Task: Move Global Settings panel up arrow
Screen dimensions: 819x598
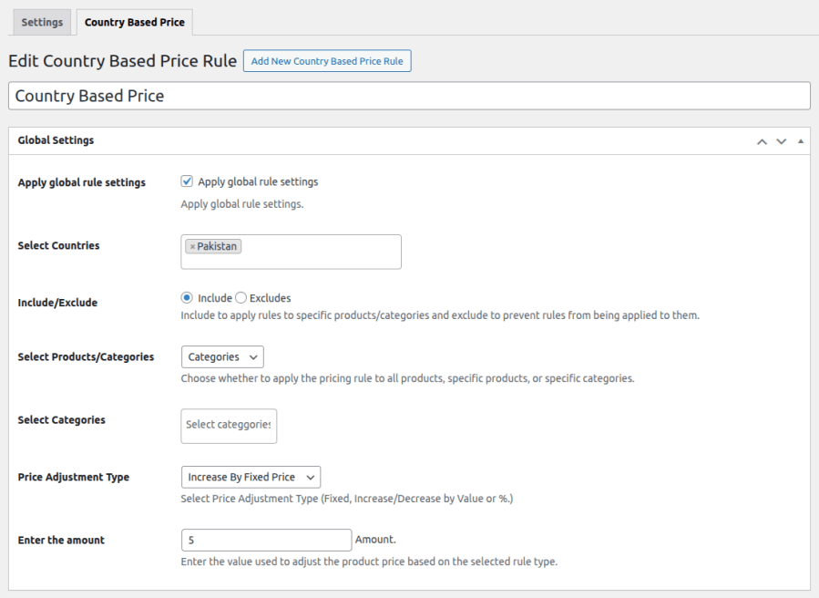Action: pos(763,141)
